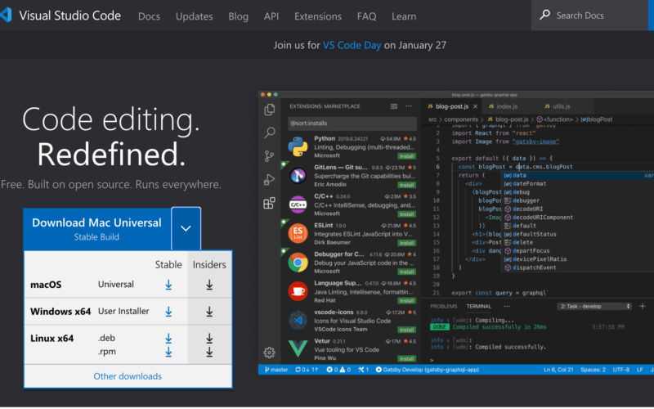
Task: Download Windows x64 User Installer stable arrow
Action: tap(168, 312)
